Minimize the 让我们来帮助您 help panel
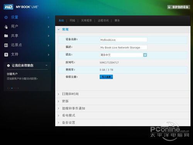This screenshot has width=193, height=145. (46, 65)
